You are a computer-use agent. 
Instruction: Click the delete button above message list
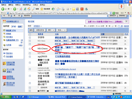coord(31,30)
